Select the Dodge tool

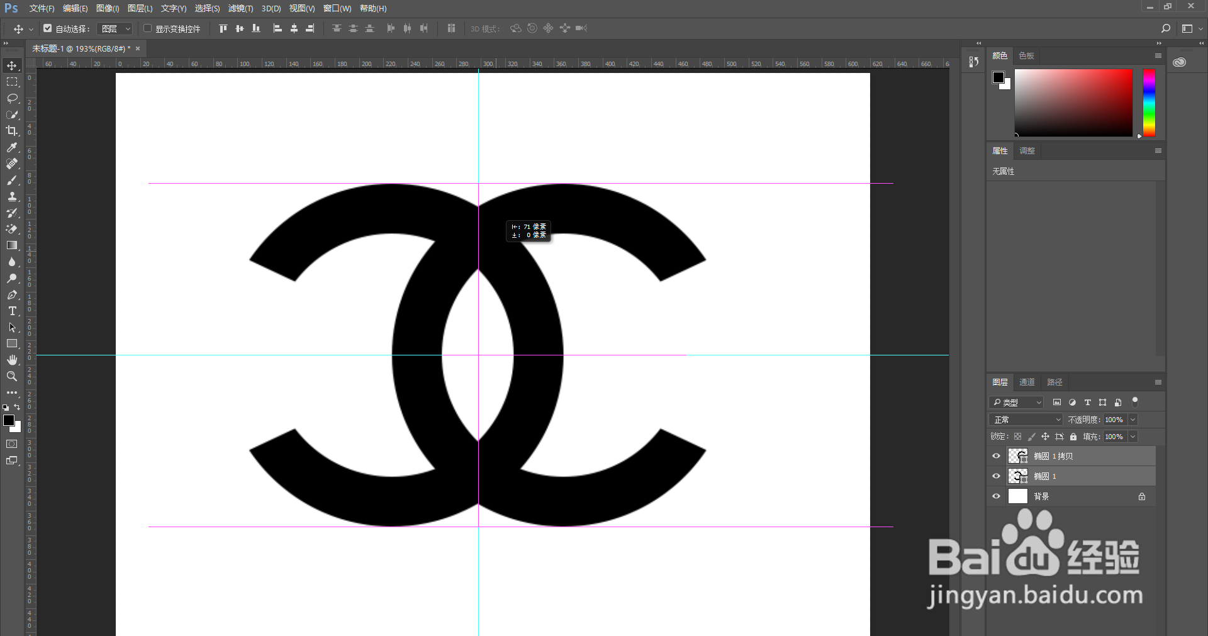point(12,278)
